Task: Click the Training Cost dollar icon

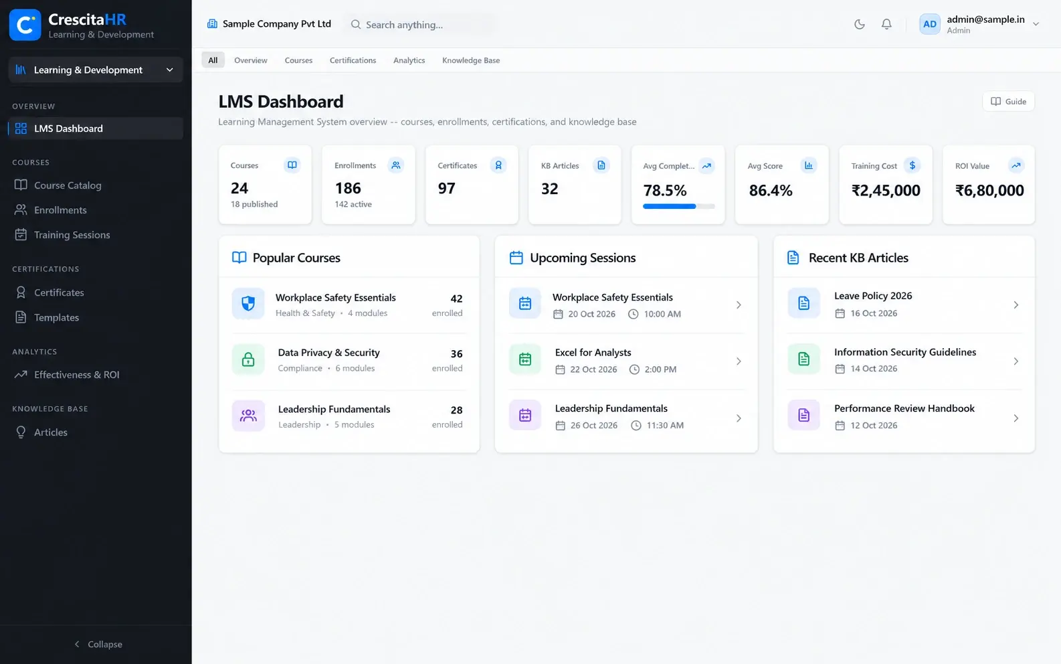Action: coord(912,165)
